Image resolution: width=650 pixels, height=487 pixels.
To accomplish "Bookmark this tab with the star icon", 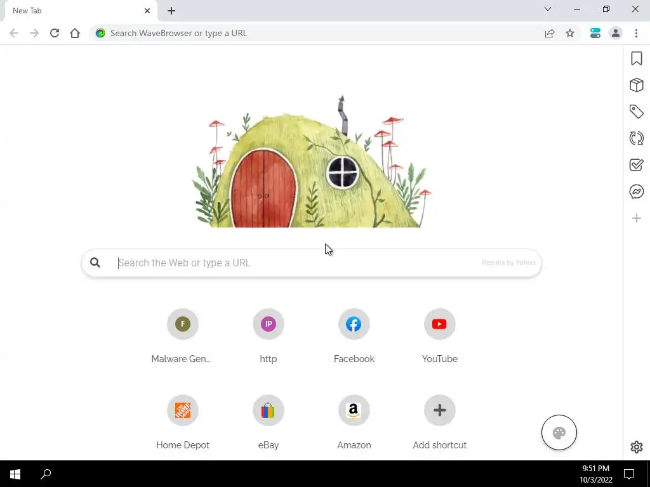I will pos(570,33).
